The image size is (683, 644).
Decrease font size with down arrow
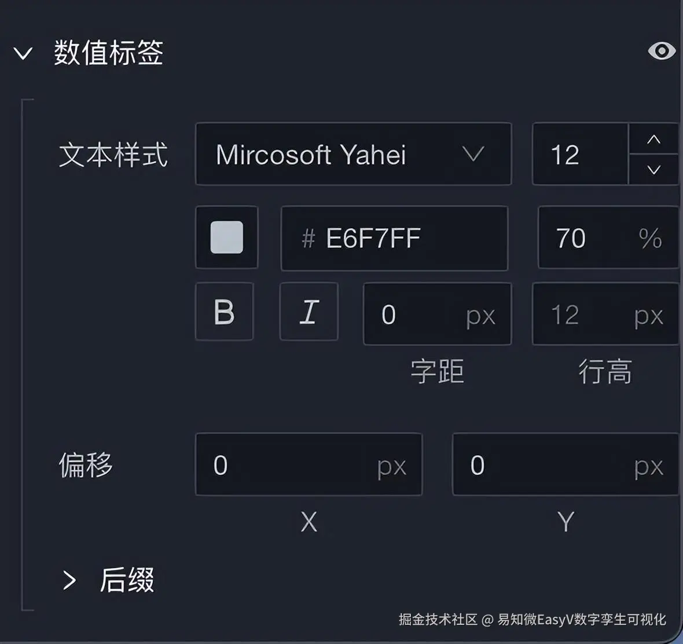click(653, 170)
